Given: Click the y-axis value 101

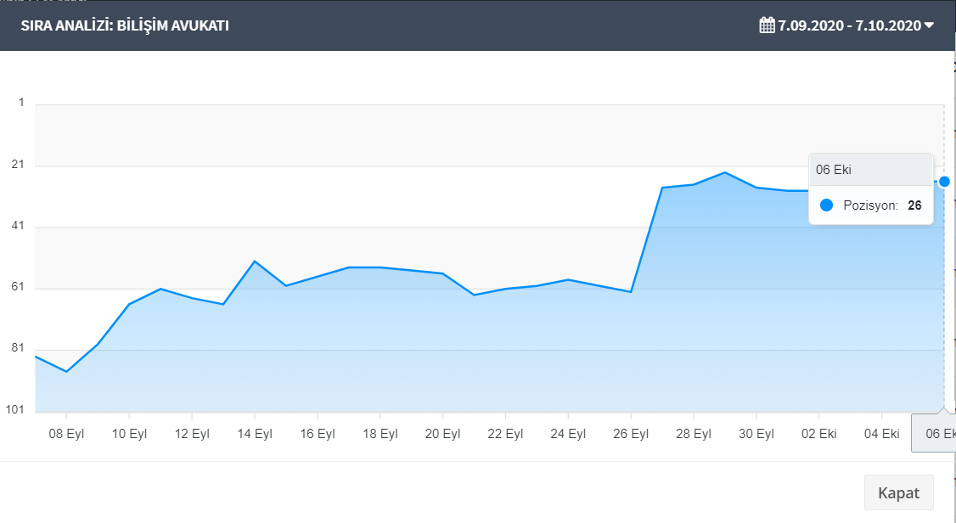Looking at the screenshot, I should click(x=14, y=409).
